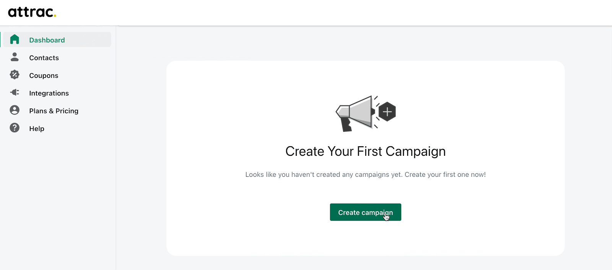612x270 pixels.
Task: Select the Plans & Pricing account icon
Action: tap(15, 110)
